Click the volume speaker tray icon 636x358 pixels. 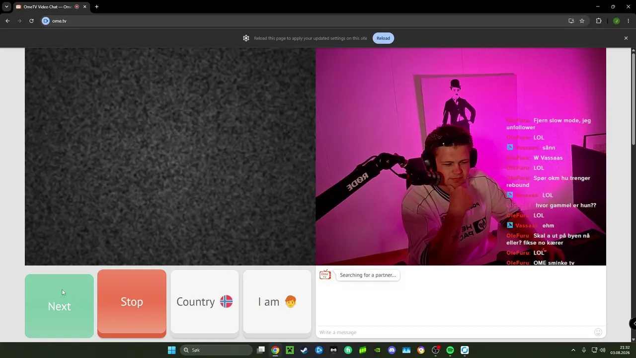point(603,350)
